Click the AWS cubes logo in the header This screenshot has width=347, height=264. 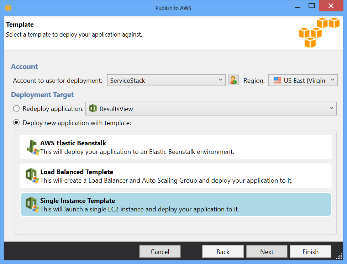coord(319,33)
